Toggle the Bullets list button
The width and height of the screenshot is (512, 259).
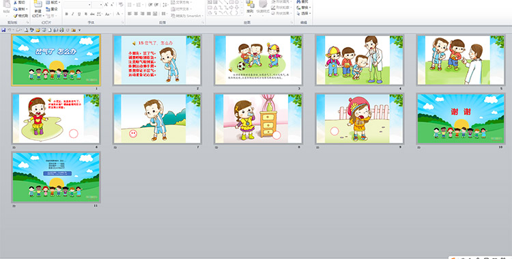129,5
